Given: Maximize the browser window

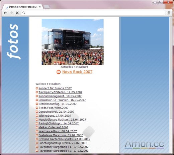Looking at the screenshot, I should pyautogui.click(x=161, y=2).
